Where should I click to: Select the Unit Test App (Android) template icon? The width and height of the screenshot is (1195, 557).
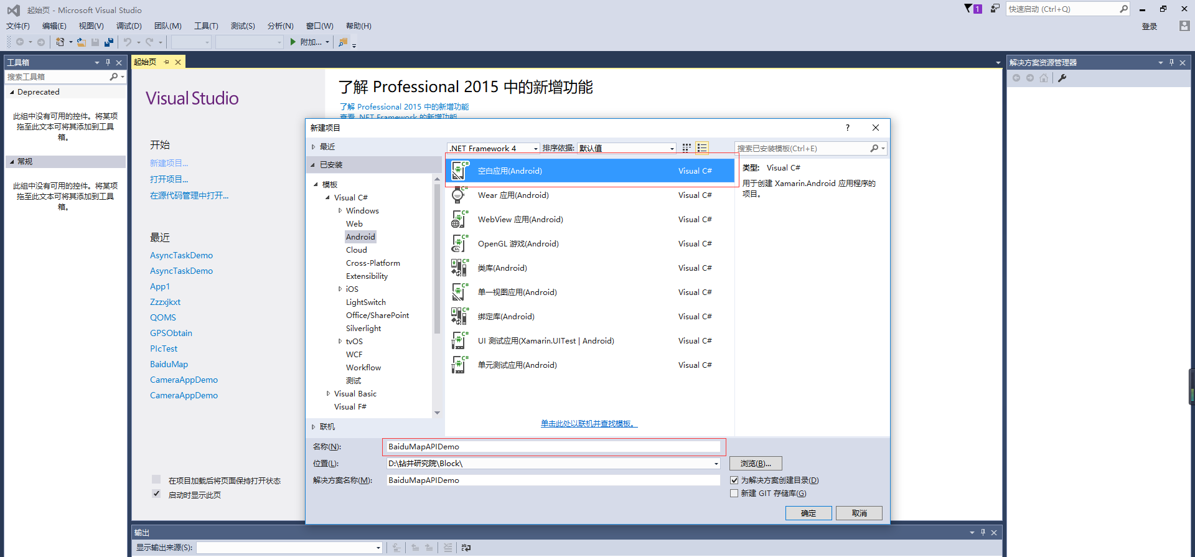coord(459,365)
